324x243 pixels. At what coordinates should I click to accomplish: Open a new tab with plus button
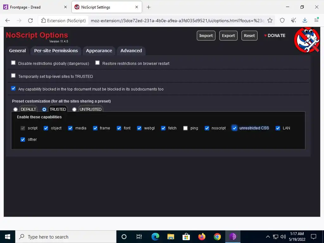click(x=149, y=7)
